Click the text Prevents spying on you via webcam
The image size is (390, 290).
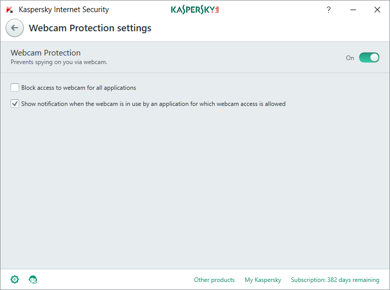pyautogui.click(x=59, y=62)
